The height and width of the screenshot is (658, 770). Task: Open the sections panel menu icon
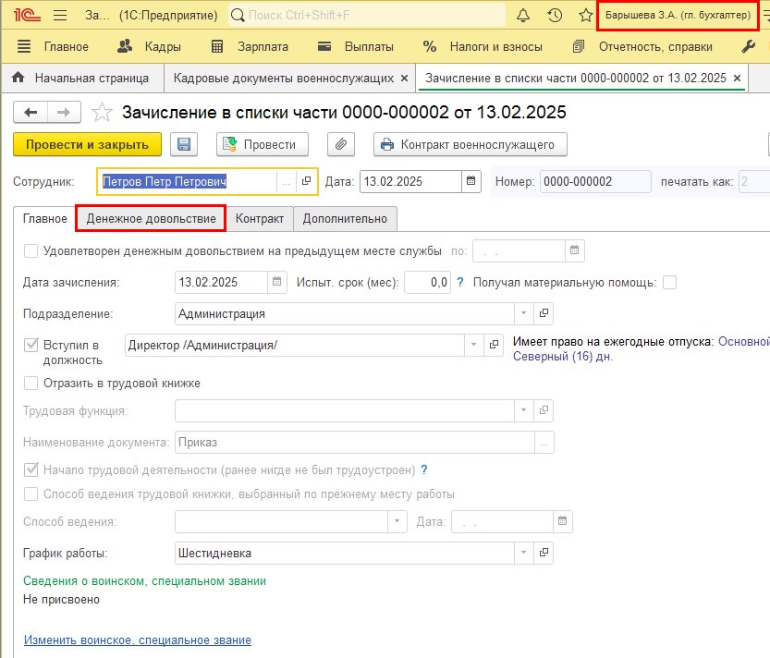[x=24, y=46]
